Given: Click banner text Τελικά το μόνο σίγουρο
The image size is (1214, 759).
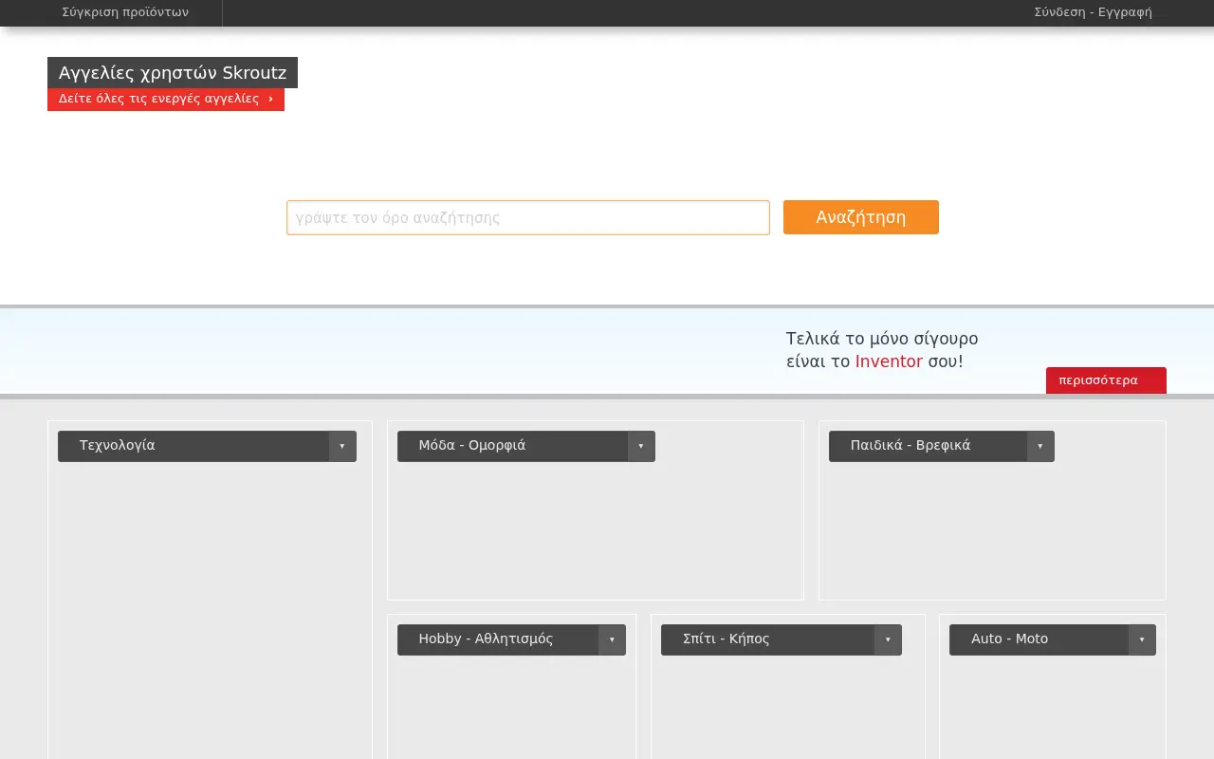Looking at the screenshot, I should coord(882,339).
